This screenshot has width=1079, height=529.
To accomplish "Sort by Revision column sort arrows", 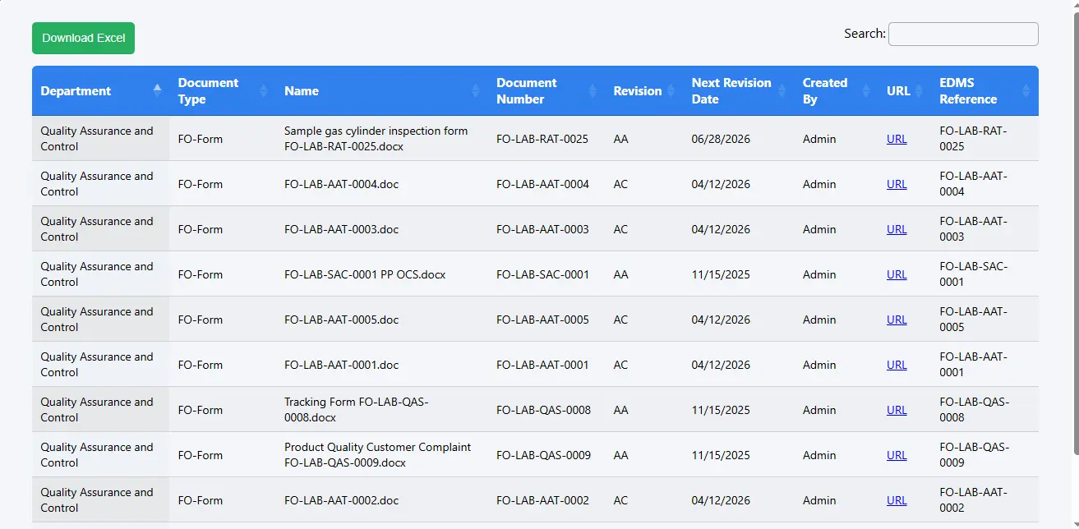I will [x=671, y=90].
